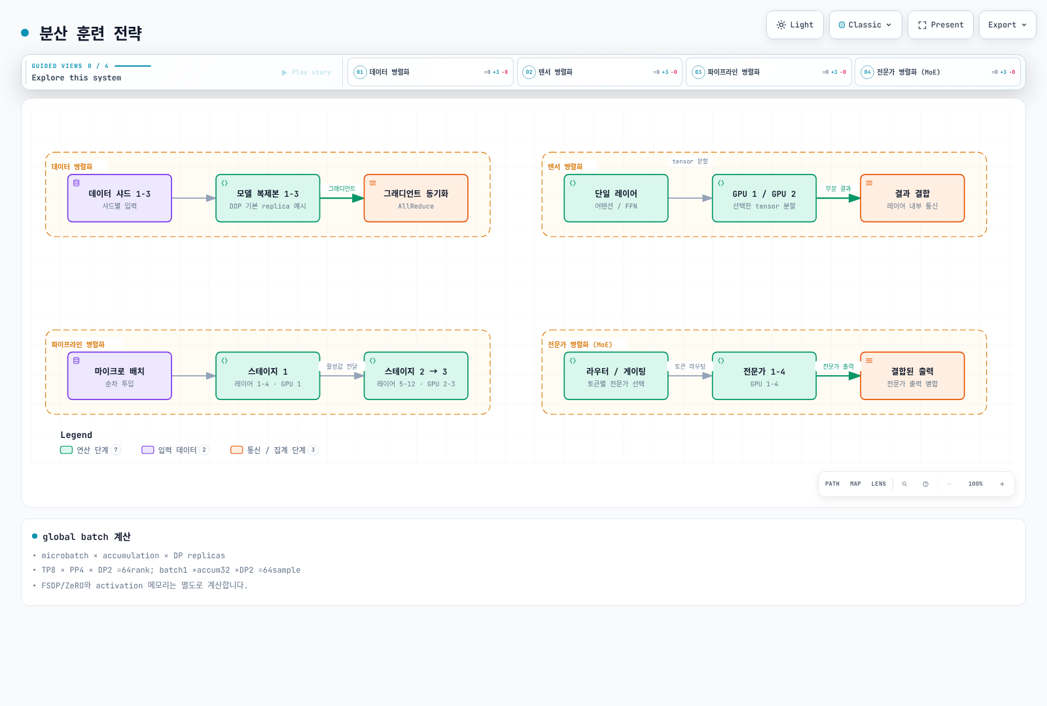
Task: Click the 01 step badge for 데이터 병렬화
Action: 360,72
